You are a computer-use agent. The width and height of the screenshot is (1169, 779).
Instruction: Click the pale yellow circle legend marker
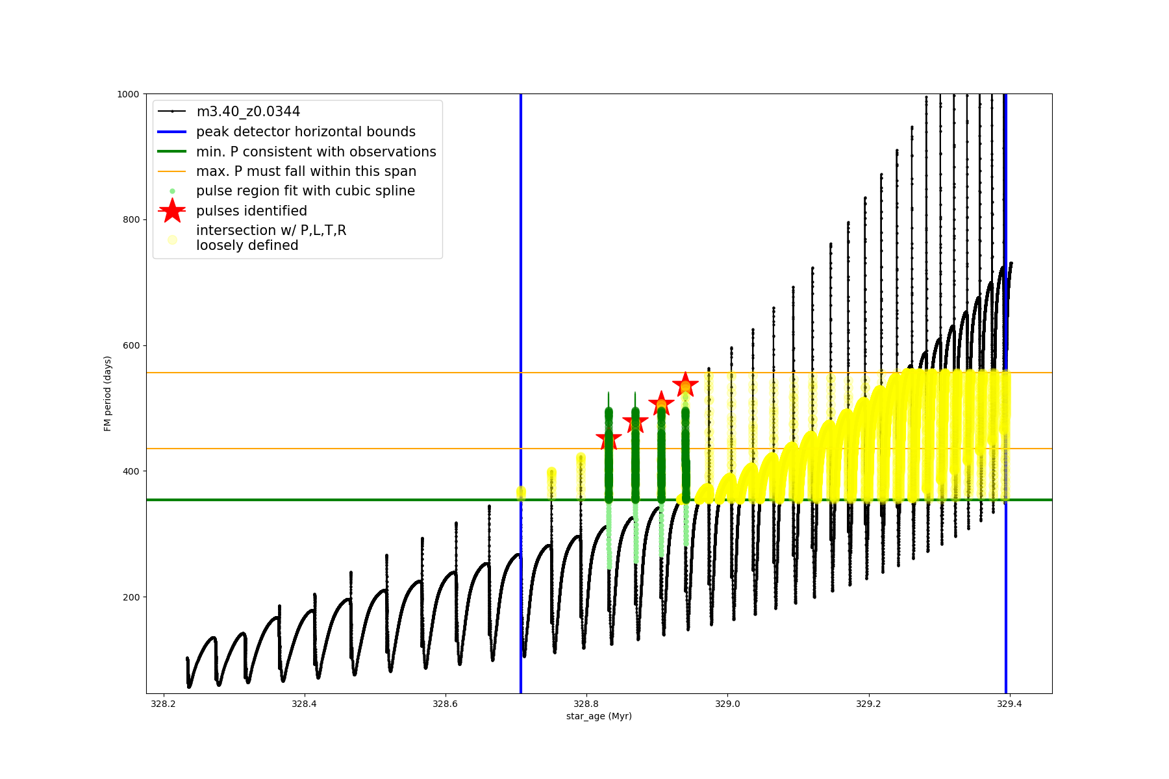[x=172, y=240]
